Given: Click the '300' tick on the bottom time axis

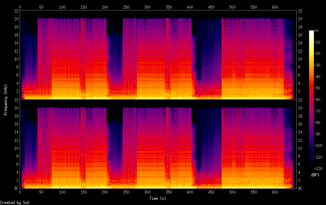Looking at the screenshot, I should click(x=147, y=192).
